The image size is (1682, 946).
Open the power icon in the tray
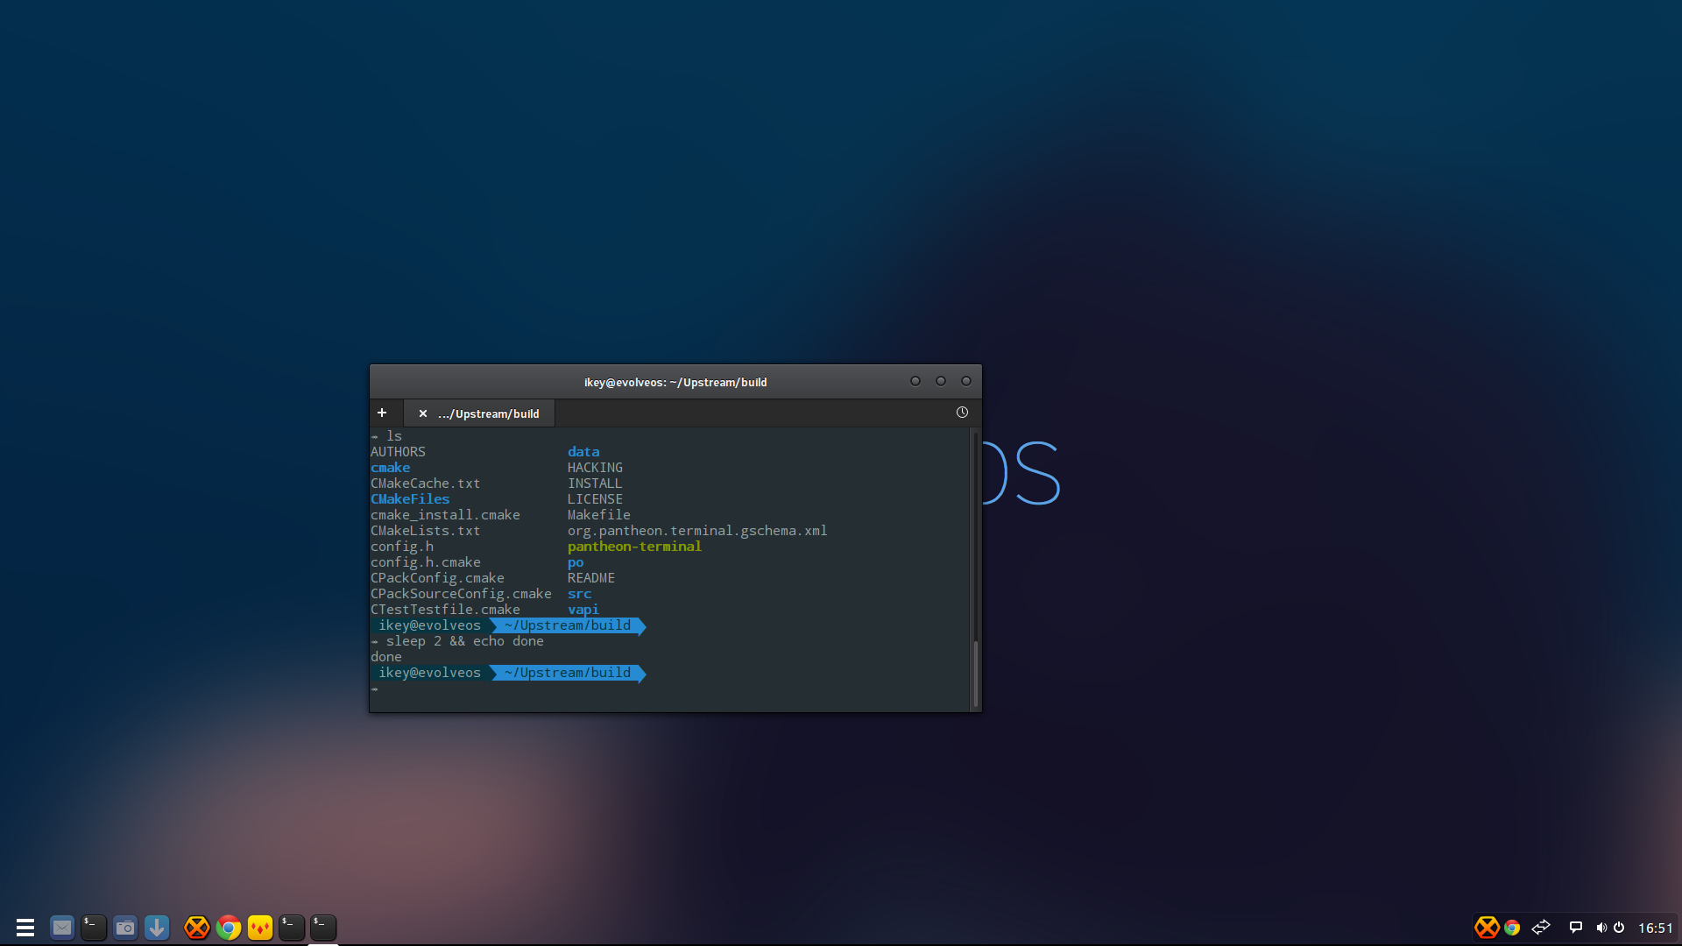coord(1619,927)
